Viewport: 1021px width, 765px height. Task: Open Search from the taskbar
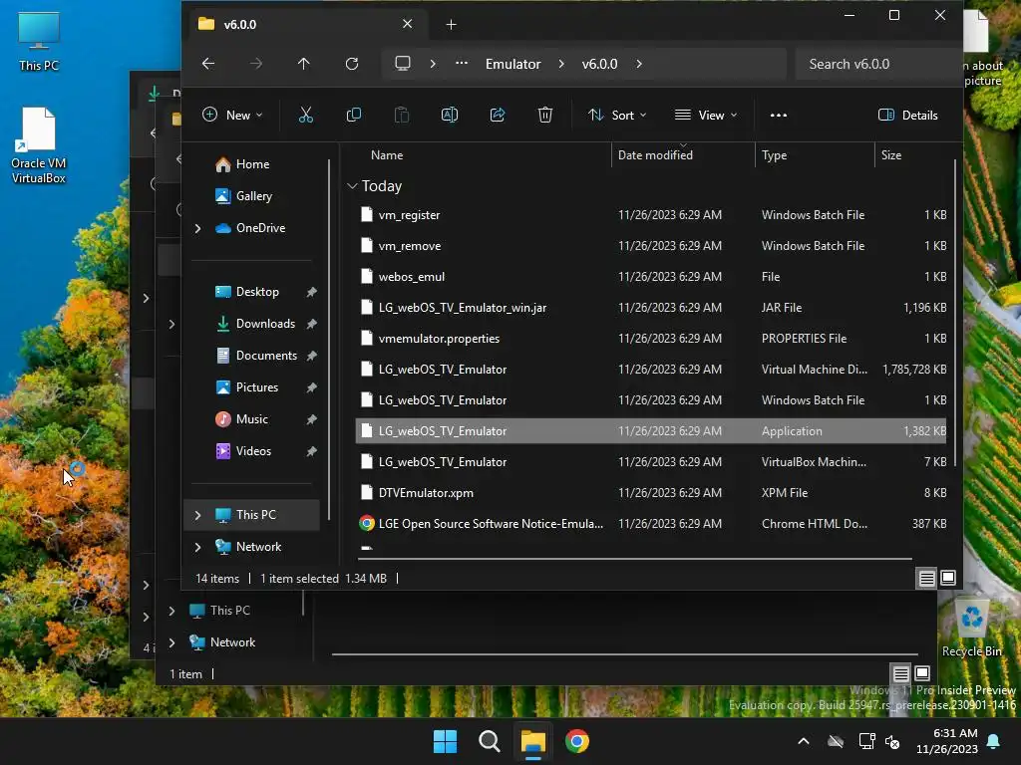(x=489, y=741)
